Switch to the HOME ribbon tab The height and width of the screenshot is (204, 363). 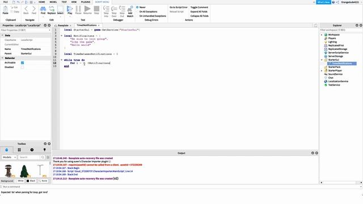point(41,2)
